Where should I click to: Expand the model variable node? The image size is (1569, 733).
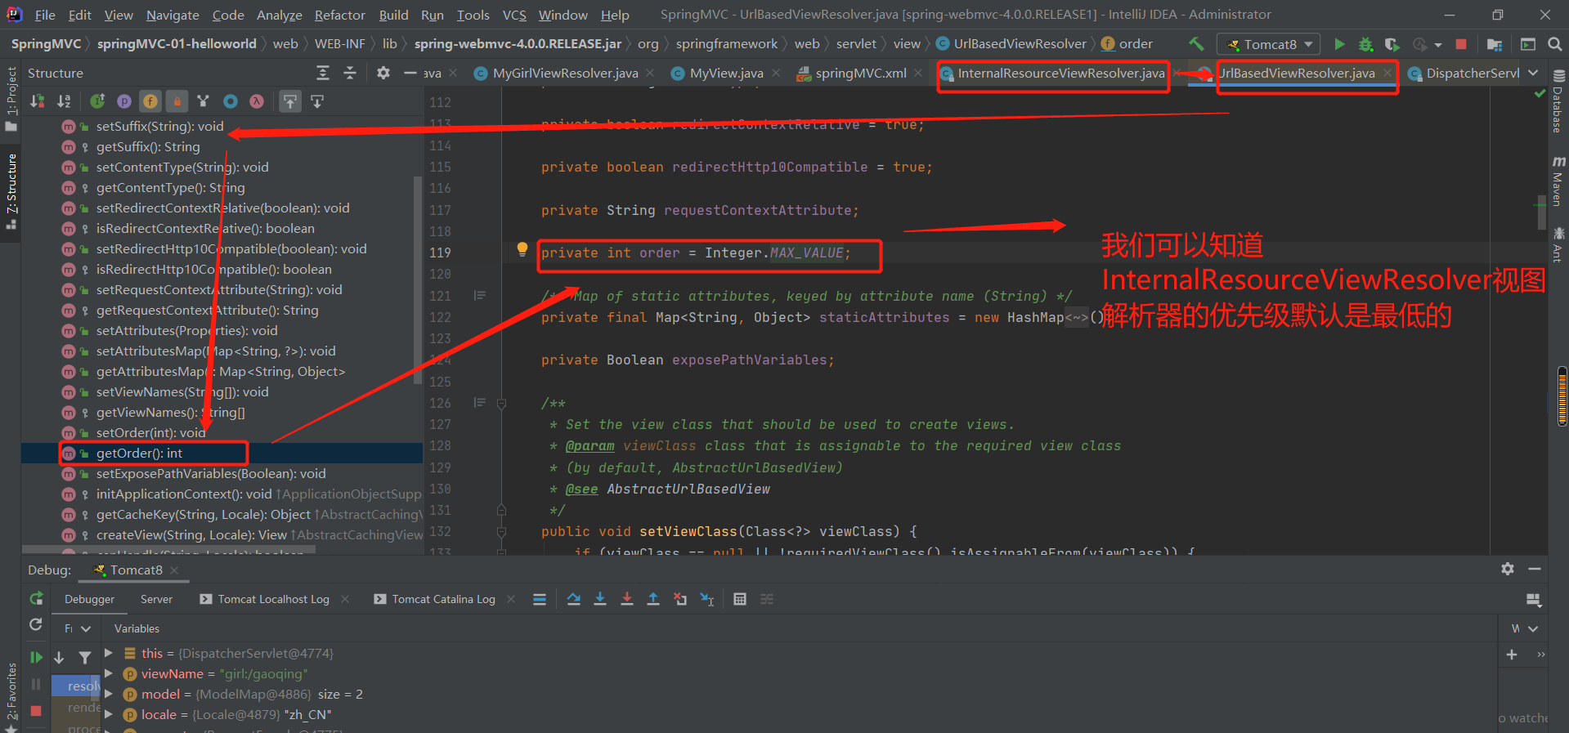(x=109, y=694)
